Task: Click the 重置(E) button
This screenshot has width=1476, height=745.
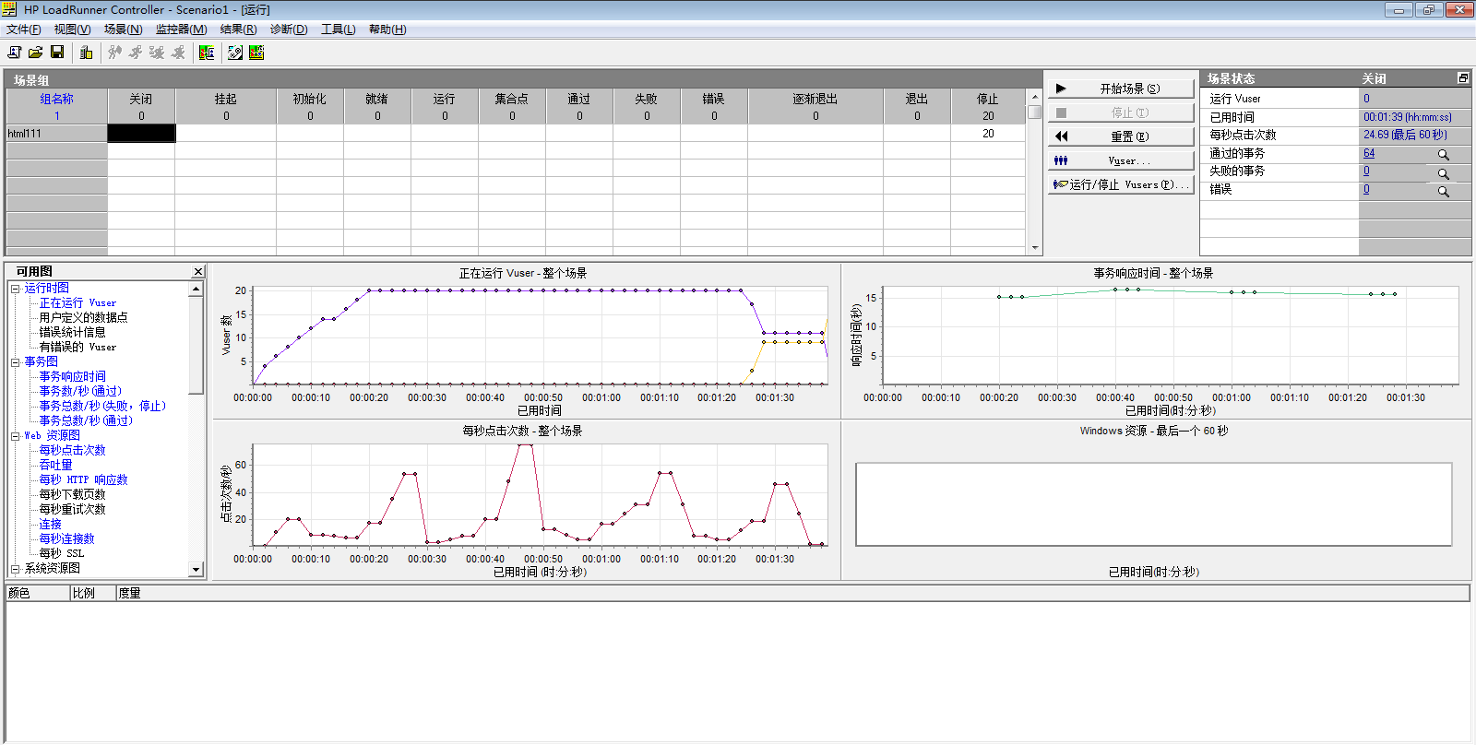Action: (1121, 136)
